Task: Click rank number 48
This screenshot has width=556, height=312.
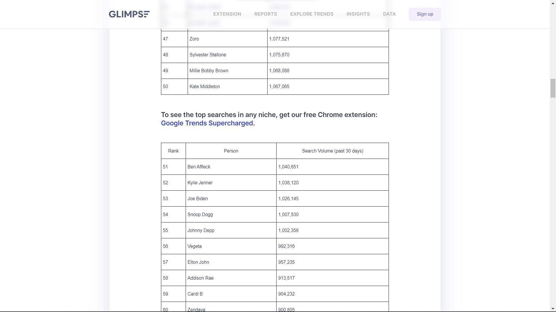Action: (165, 55)
